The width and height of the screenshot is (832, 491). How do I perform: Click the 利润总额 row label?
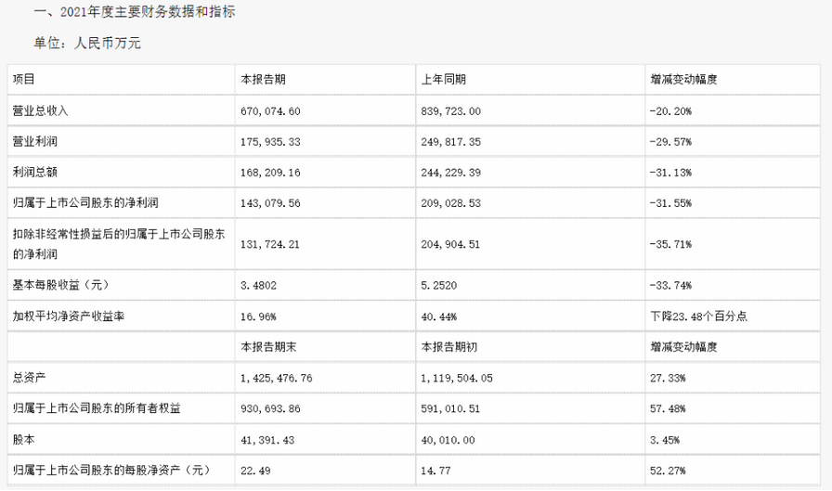(35, 173)
